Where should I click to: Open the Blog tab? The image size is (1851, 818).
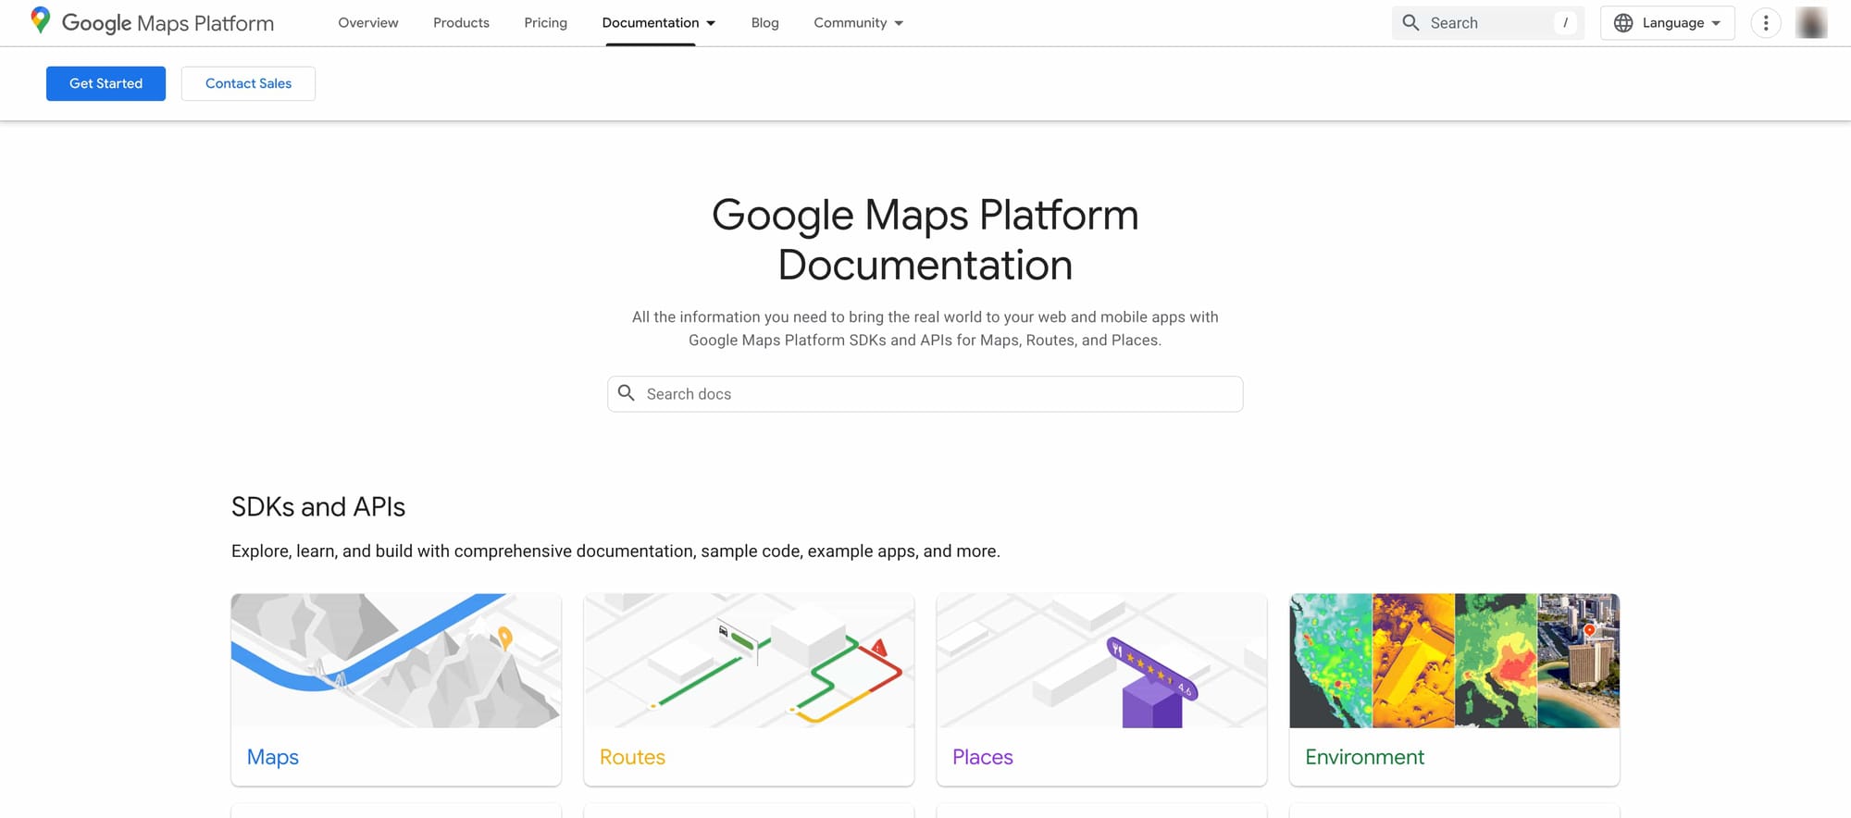pyautogui.click(x=764, y=23)
